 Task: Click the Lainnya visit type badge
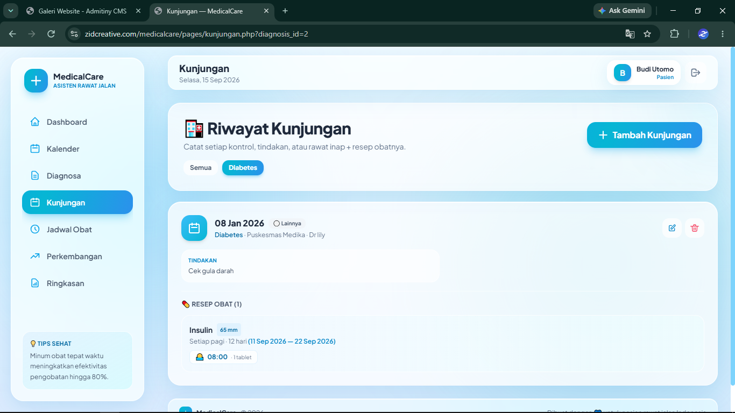tap(287, 223)
